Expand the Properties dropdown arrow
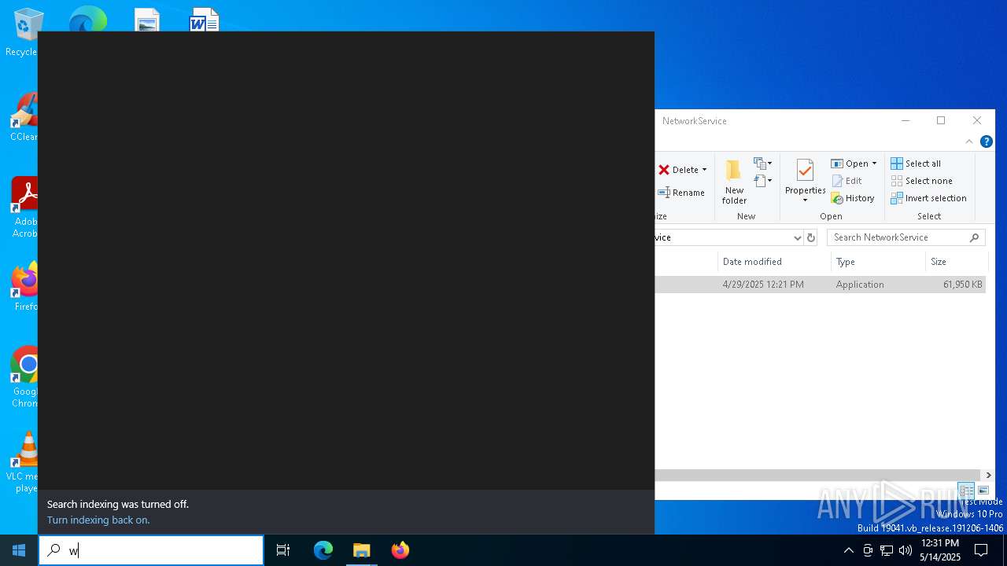 click(x=805, y=200)
